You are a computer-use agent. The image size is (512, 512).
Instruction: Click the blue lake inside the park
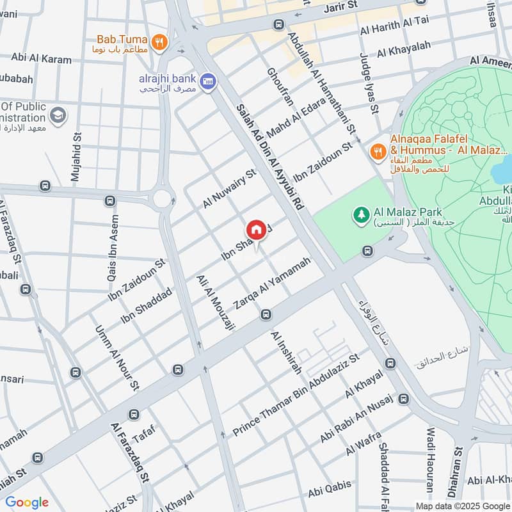point(502,170)
